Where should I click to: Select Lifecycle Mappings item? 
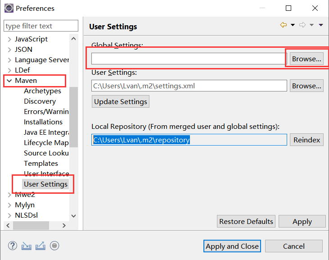46,142
